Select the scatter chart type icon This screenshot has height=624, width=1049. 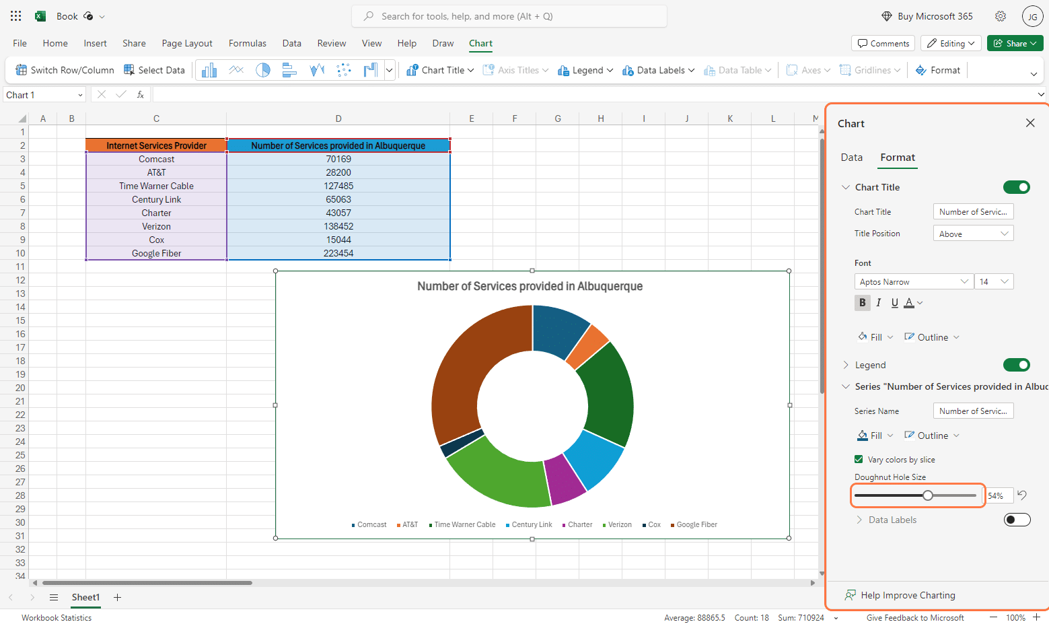[x=344, y=70]
